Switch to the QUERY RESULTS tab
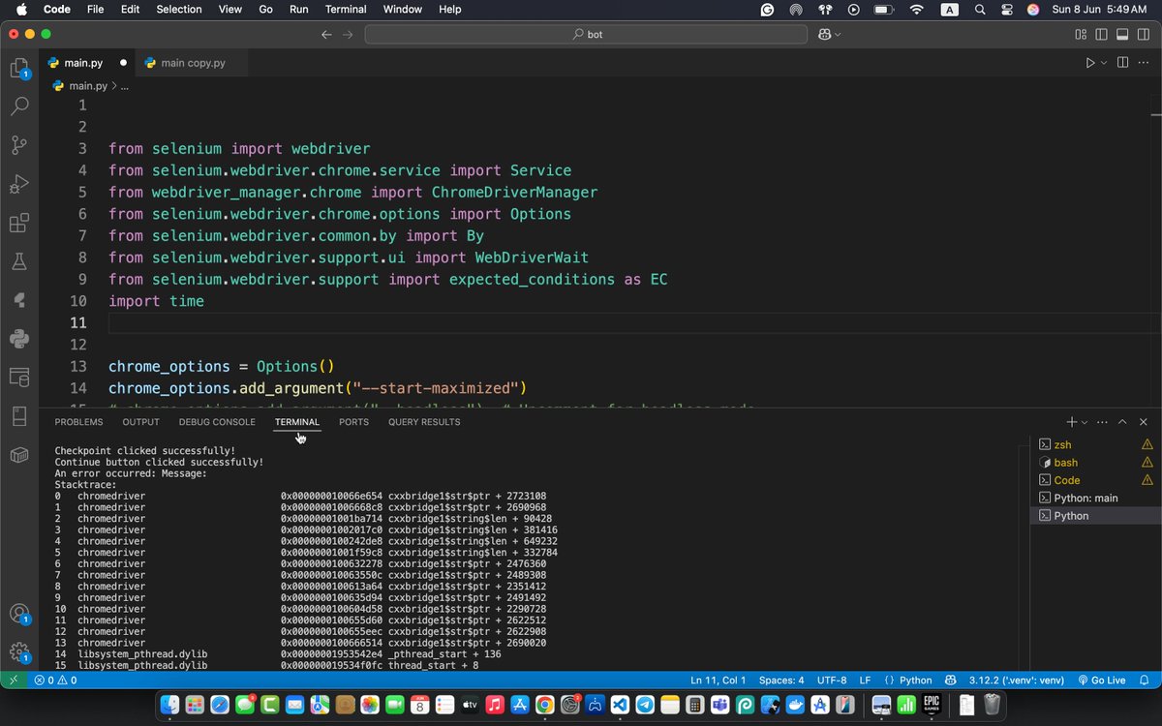 [424, 422]
